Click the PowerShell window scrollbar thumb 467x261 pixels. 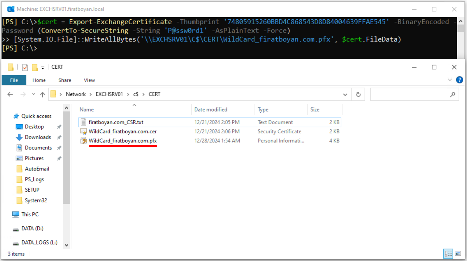(x=461, y=28)
